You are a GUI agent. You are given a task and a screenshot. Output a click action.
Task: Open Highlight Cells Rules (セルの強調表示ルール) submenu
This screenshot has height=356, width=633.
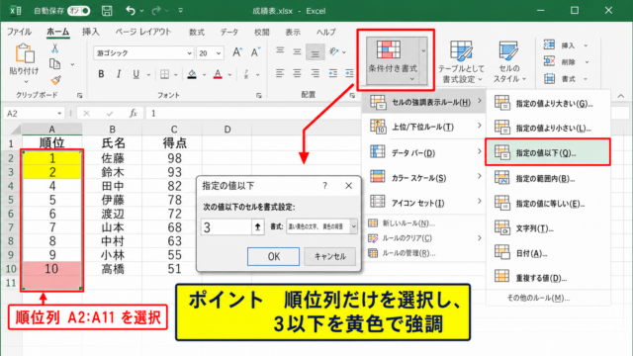pyautogui.click(x=425, y=102)
